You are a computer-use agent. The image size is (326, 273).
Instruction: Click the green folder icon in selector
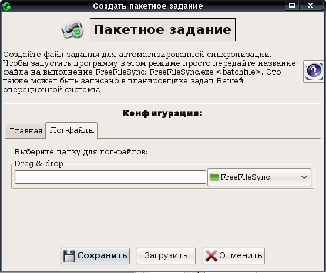tap(214, 177)
